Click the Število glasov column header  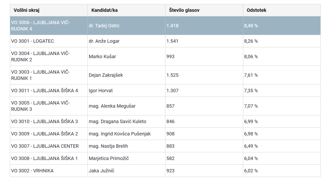[184, 10]
